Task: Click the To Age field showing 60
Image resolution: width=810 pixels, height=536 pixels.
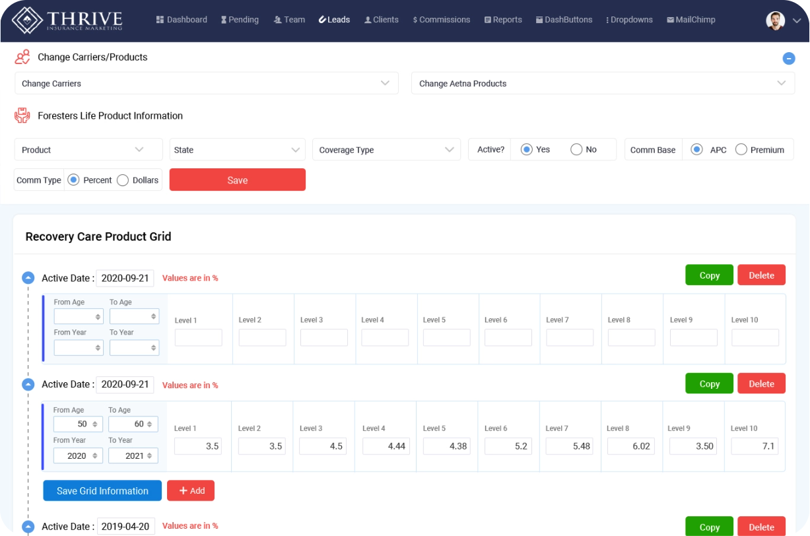Action: point(133,424)
